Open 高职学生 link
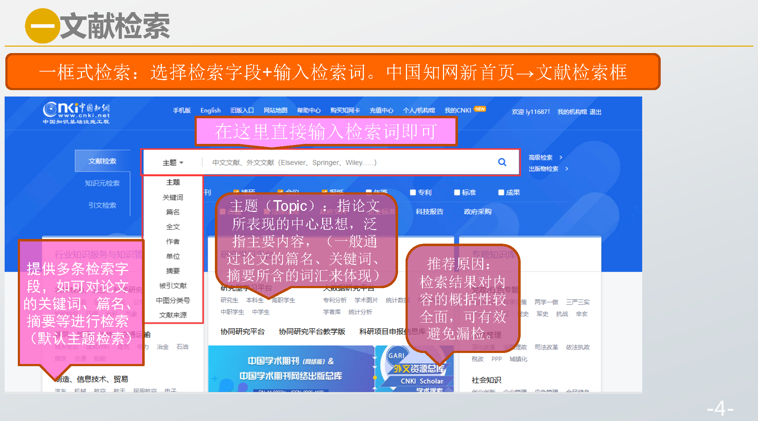The height and width of the screenshot is (421, 758). (283, 300)
